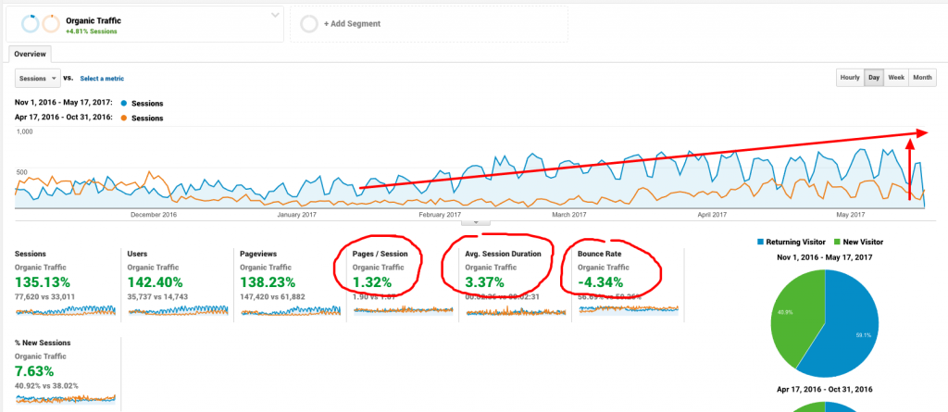This screenshot has height=412, width=948.
Task: Set graph interval to Week
Action: pyautogui.click(x=896, y=78)
